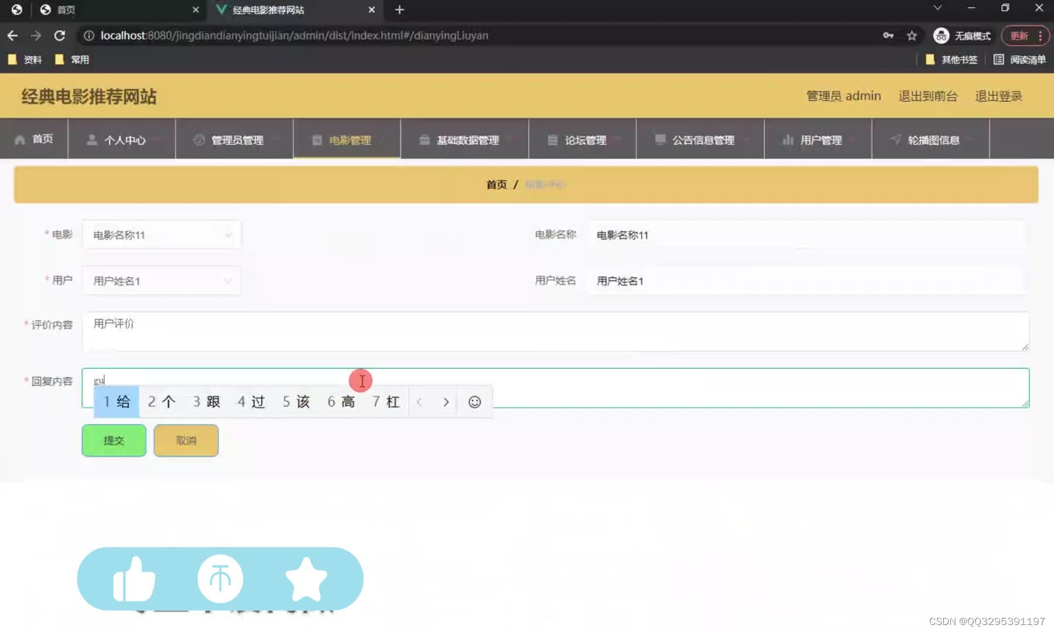Image resolution: width=1054 pixels, height=632 pixels.
Task: Click the browser forward arrow
Action: (36, 36)
